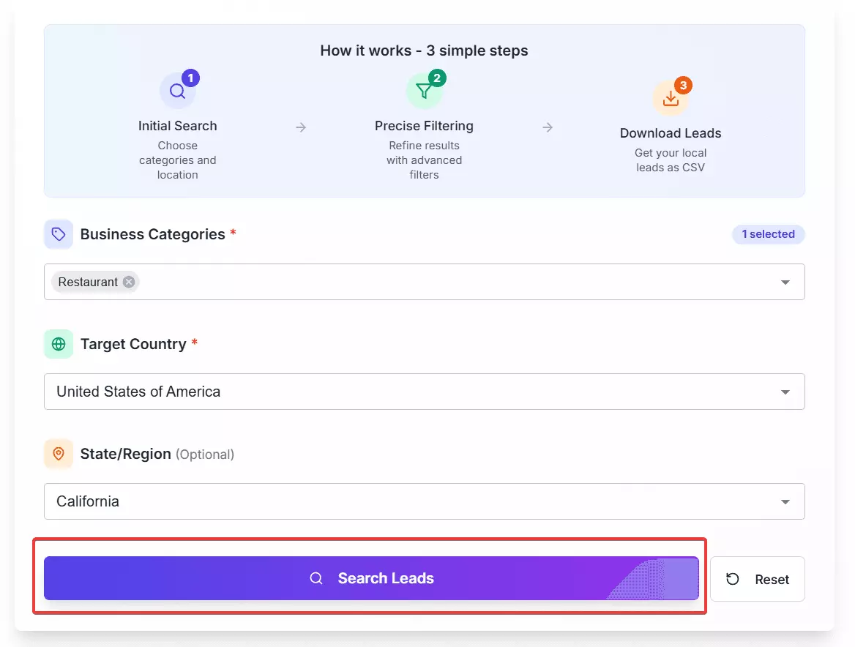The height and width of the screenshot is (647, 855).
Task: Click the California state selection
Action: click(x=88, y=501)
